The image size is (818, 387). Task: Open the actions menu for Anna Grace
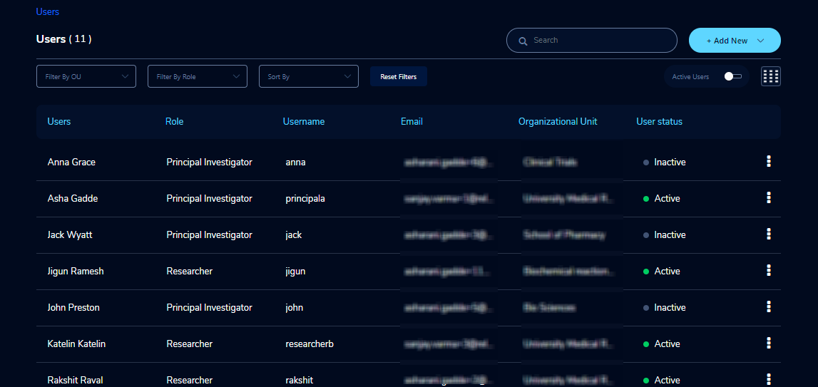point(769,161)
